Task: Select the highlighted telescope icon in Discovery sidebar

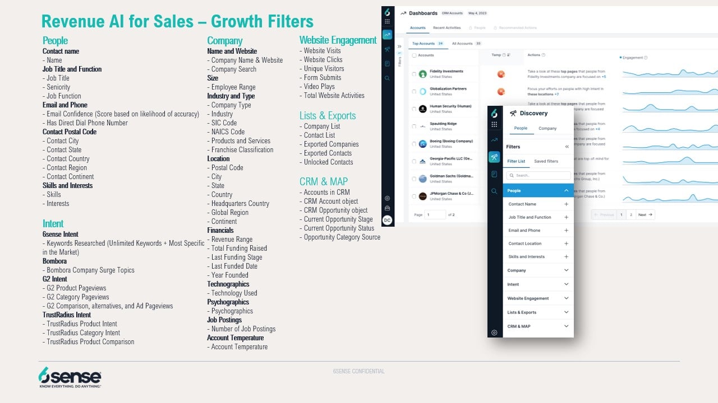Action: [x=494, y=157]
